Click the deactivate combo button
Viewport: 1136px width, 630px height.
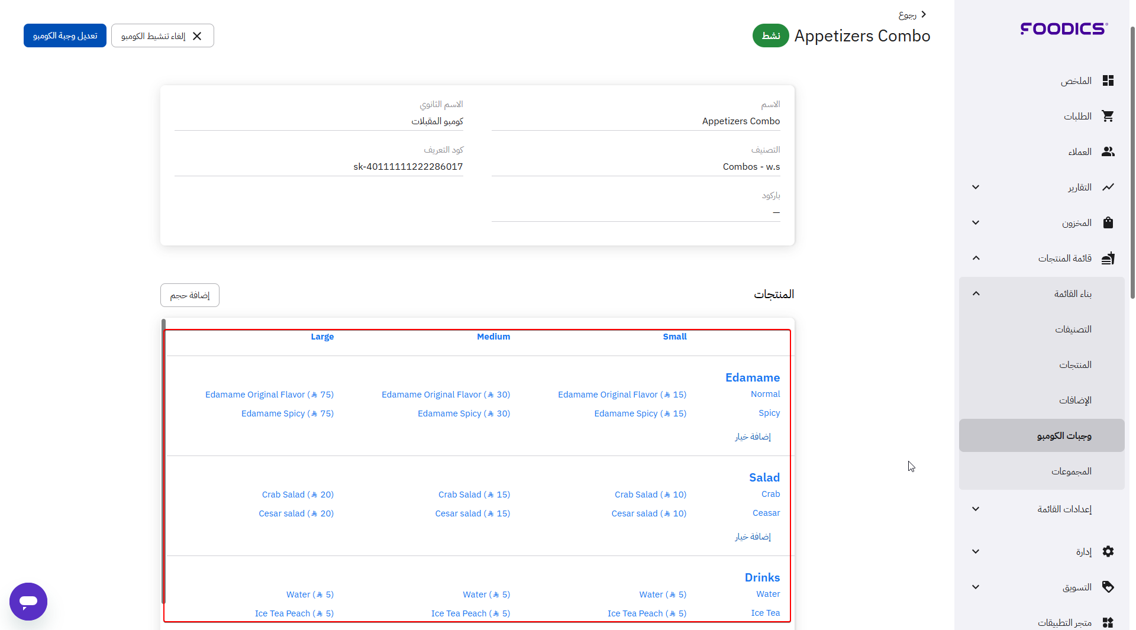(162, 36)
